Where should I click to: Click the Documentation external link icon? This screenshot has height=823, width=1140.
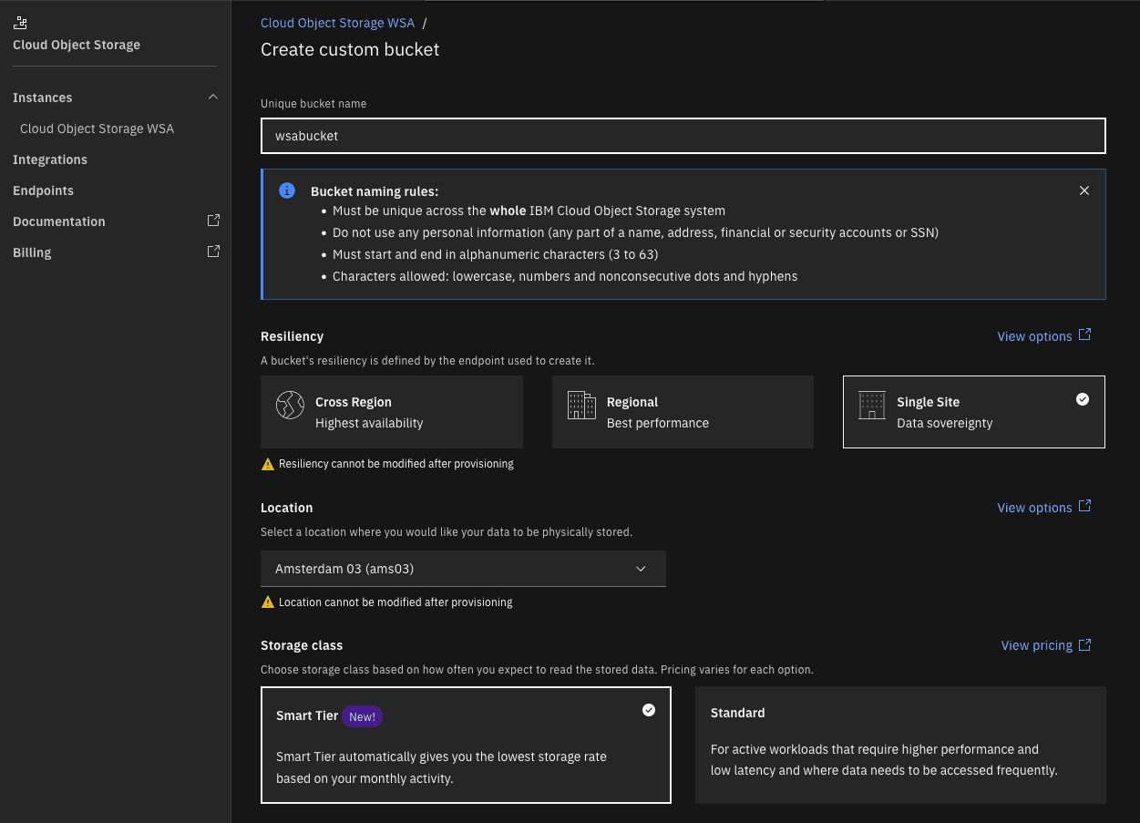(x=213, y=221)
